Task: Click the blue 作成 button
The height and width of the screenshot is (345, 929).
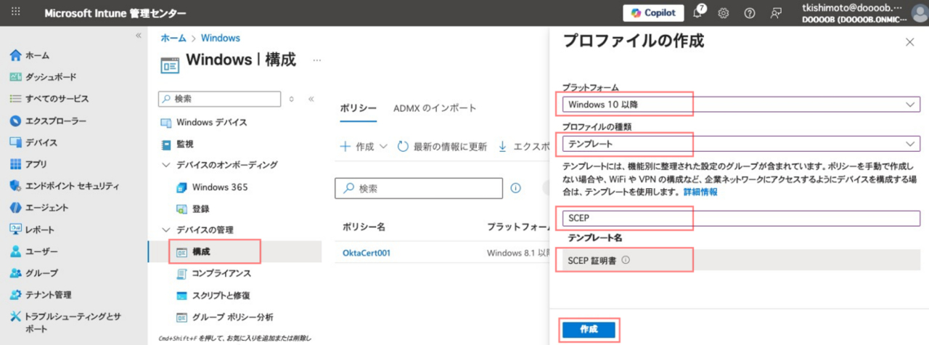Action: pyautogui.click(x=589, y=330)
